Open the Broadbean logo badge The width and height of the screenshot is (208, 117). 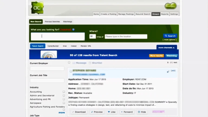[x=171, y=6]
